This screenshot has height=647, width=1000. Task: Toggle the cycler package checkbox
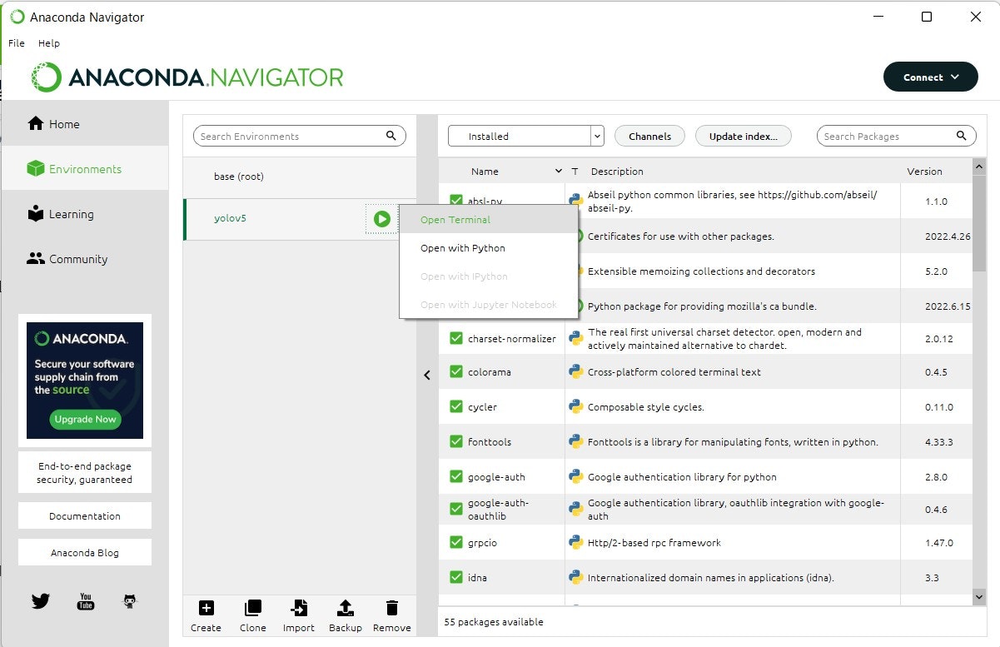(456, 407)
